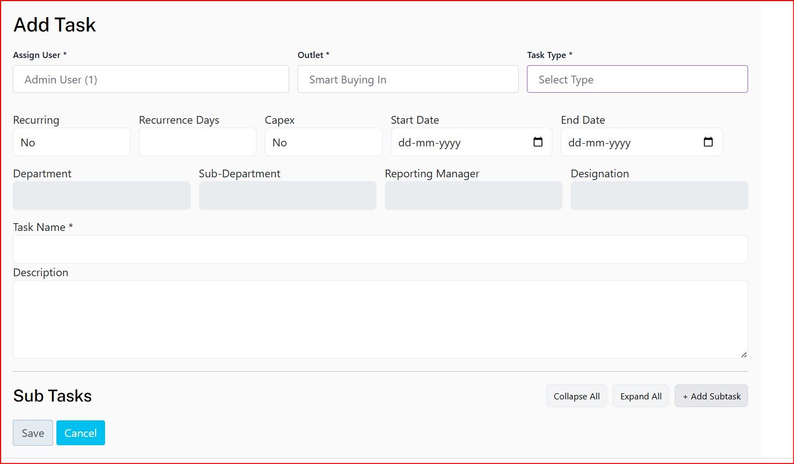
Task: Click the Start Date text field
Action: [453, 143]
